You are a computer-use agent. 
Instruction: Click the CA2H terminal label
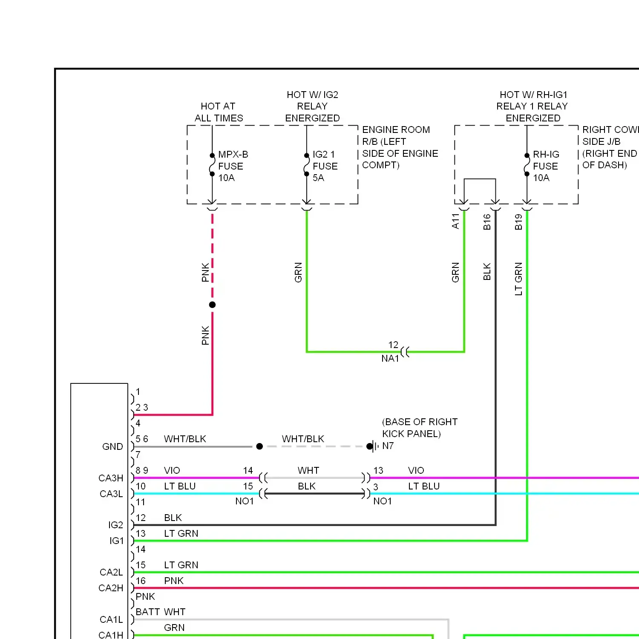[111, 588]
